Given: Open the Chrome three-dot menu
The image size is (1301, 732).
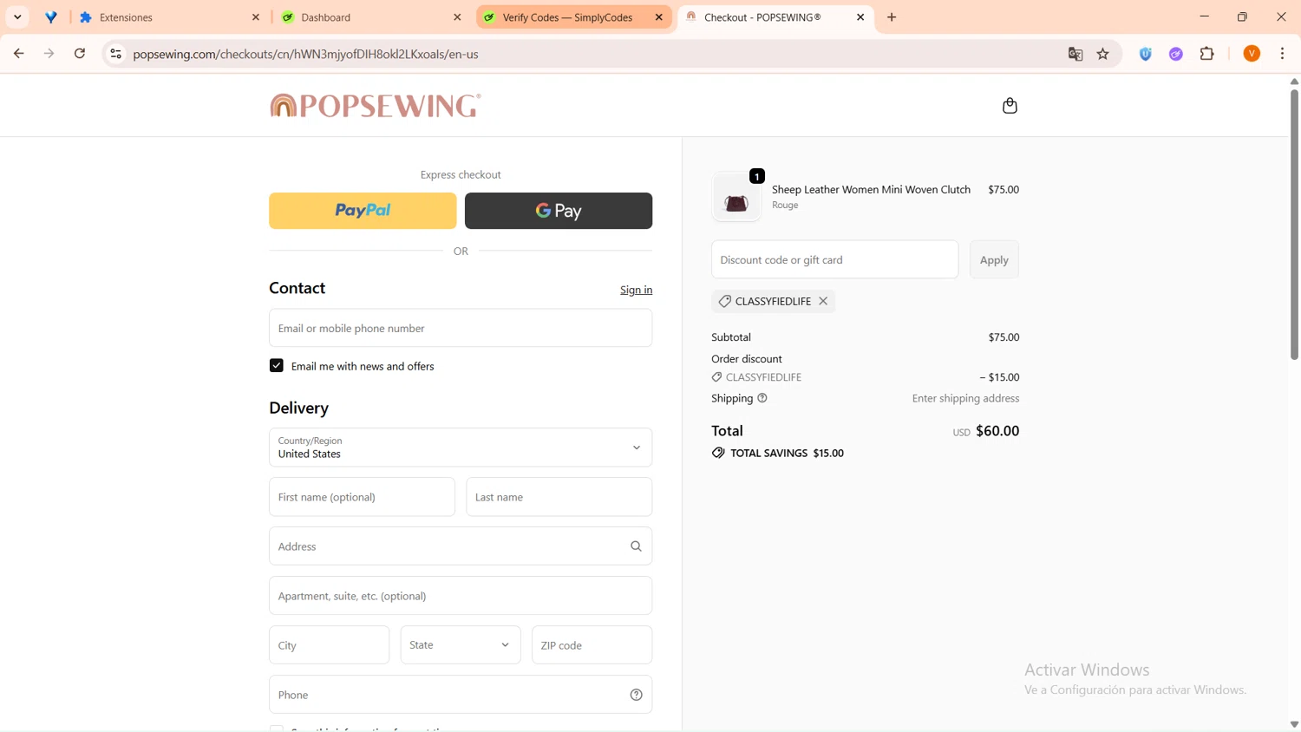Looking at the screenshot, I should (1283, 54).
